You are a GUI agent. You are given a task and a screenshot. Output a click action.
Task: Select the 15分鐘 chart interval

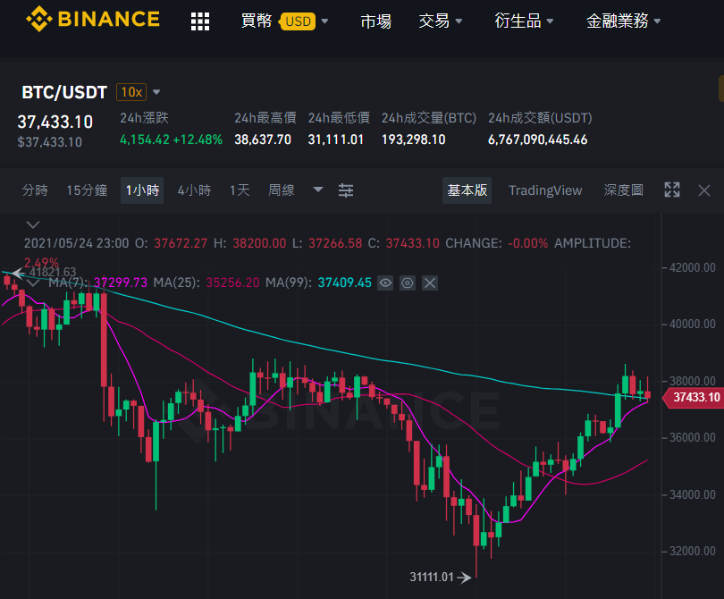(87, 190)
